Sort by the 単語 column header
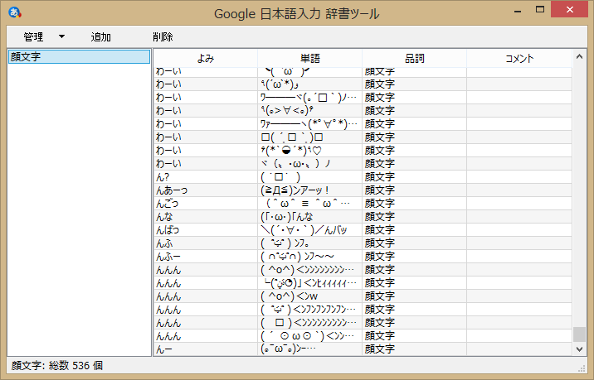 pos(309,59)
